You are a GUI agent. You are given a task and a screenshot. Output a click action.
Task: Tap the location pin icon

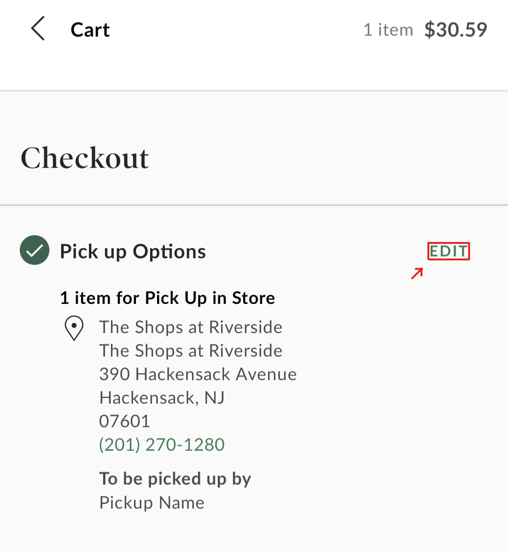click(x=74, y=328)
